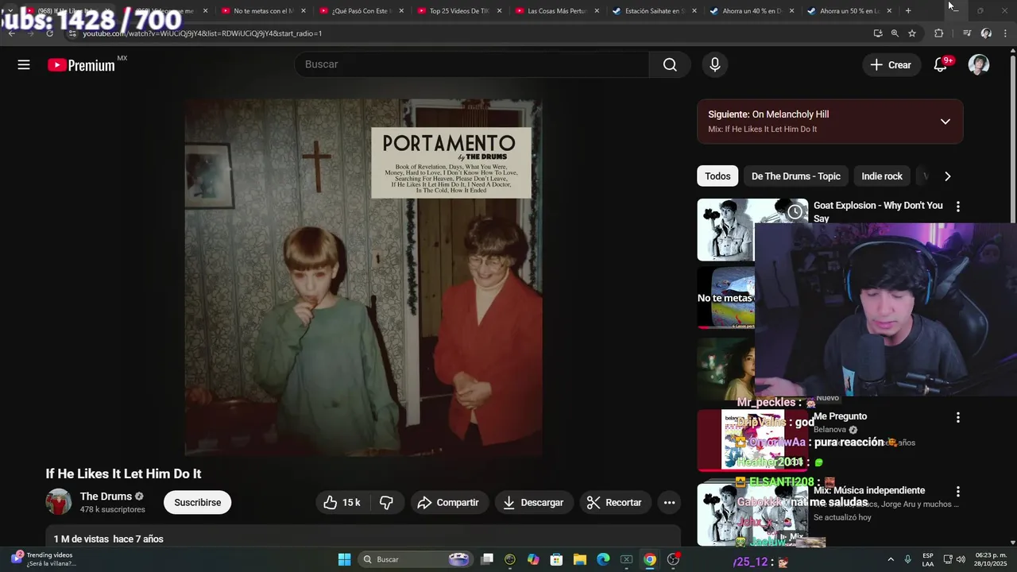
Task: Click the Descargar button
Action: click(x=533, y=502)
